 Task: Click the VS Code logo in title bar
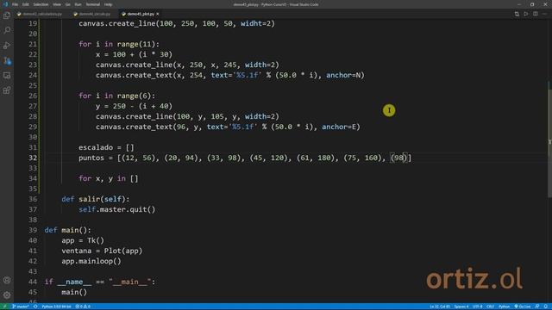[5, 4]
